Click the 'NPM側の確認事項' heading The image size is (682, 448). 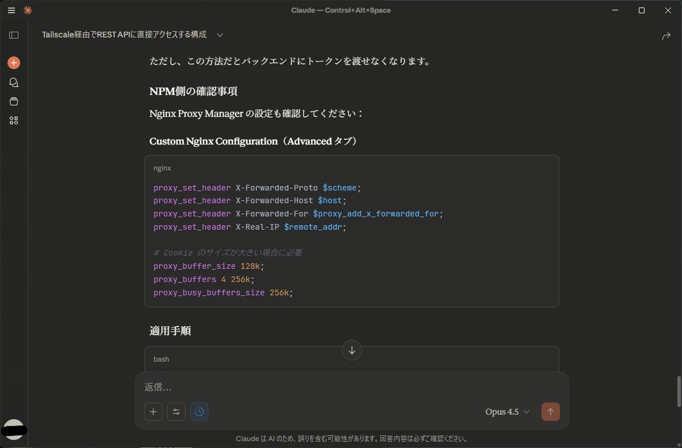point(194,92)
